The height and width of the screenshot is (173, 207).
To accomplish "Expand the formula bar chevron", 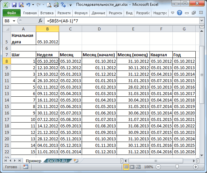I will (x=202, y=21).
